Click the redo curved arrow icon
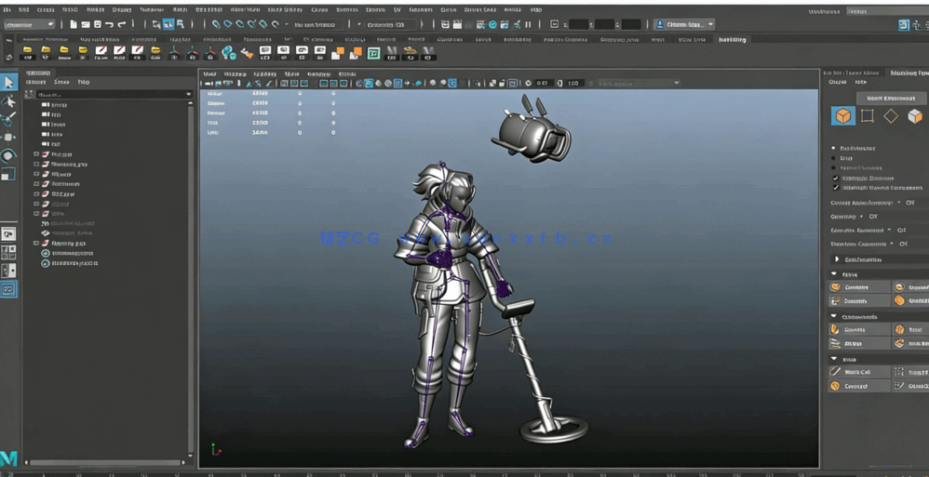 (x=121, y=24)
